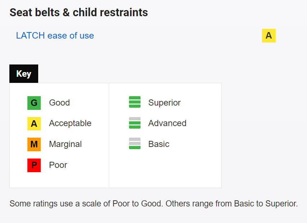The height and width of the screenshot is (223, 307).
Task: Click the word Superior in the footnote
Action: pos(281,204)
